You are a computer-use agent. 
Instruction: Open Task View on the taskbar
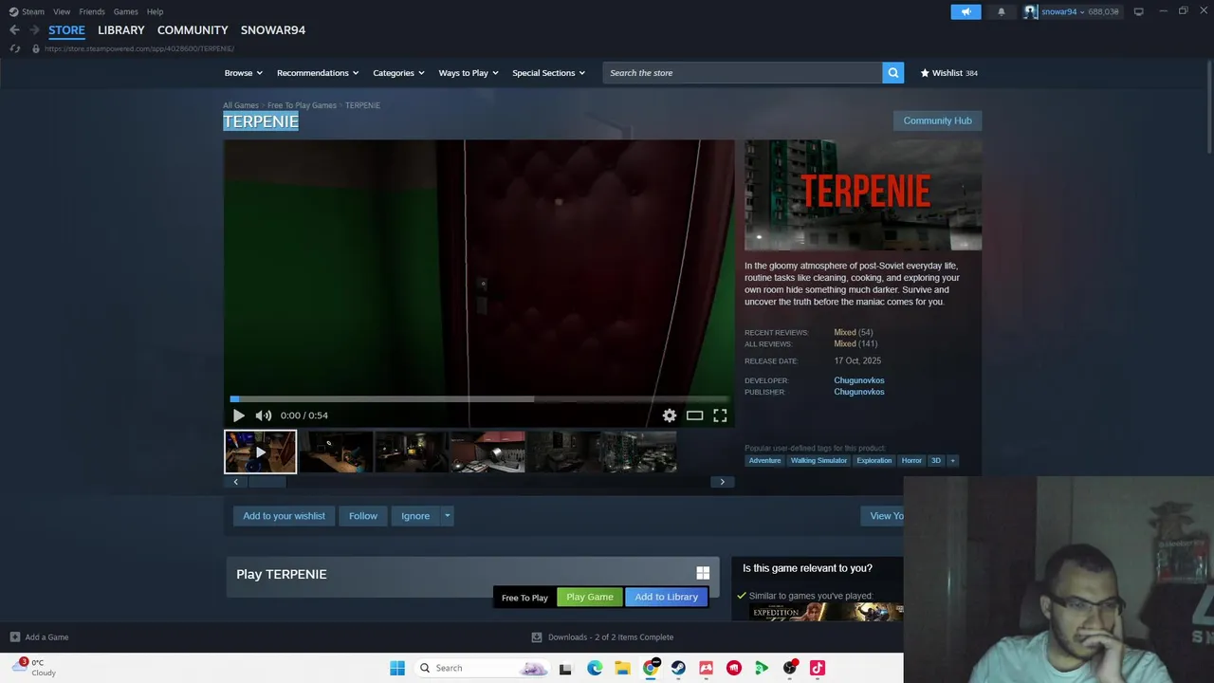tap(565, 668)
